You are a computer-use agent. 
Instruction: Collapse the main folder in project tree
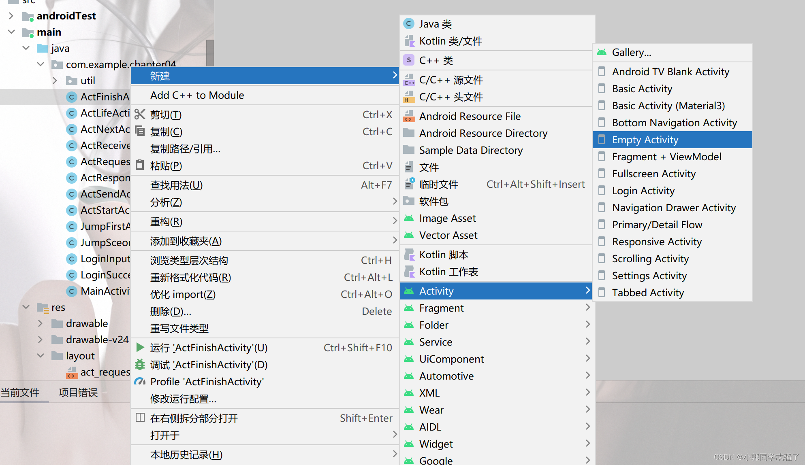[11, 32]
